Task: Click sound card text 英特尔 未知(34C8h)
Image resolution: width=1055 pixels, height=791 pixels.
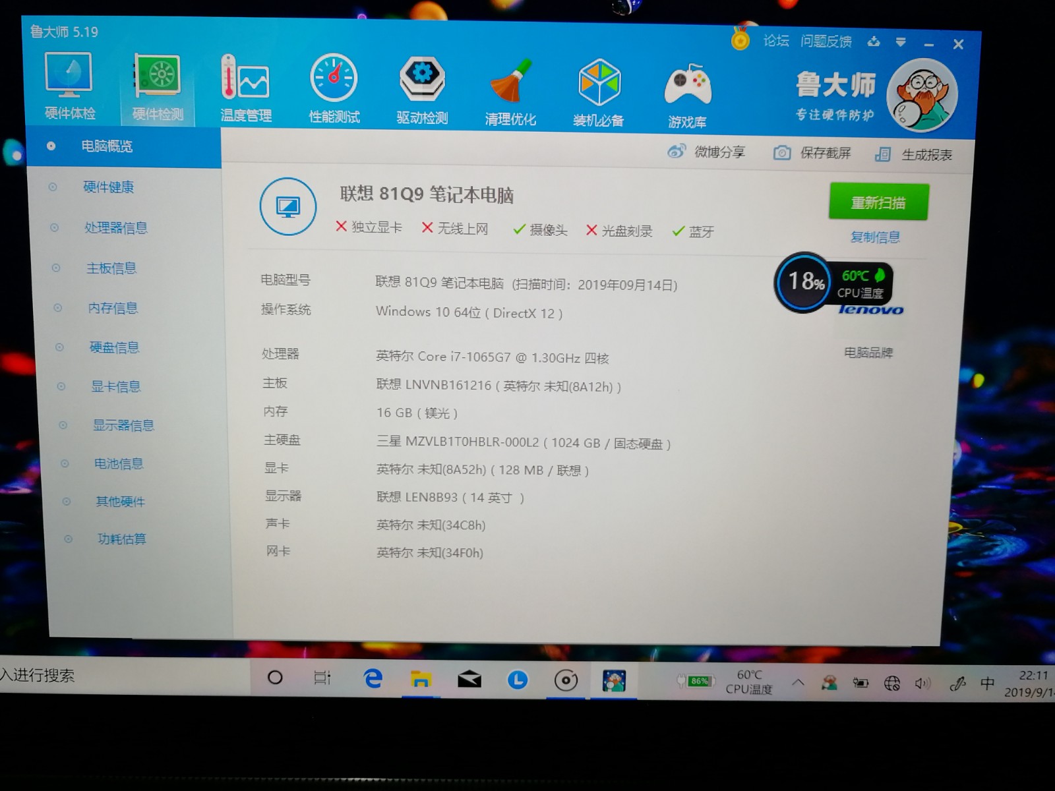Action: 431,525
